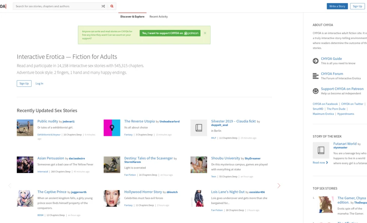
Task: Switch to the Discover & Explore tab
Action: tap(132, 17)
